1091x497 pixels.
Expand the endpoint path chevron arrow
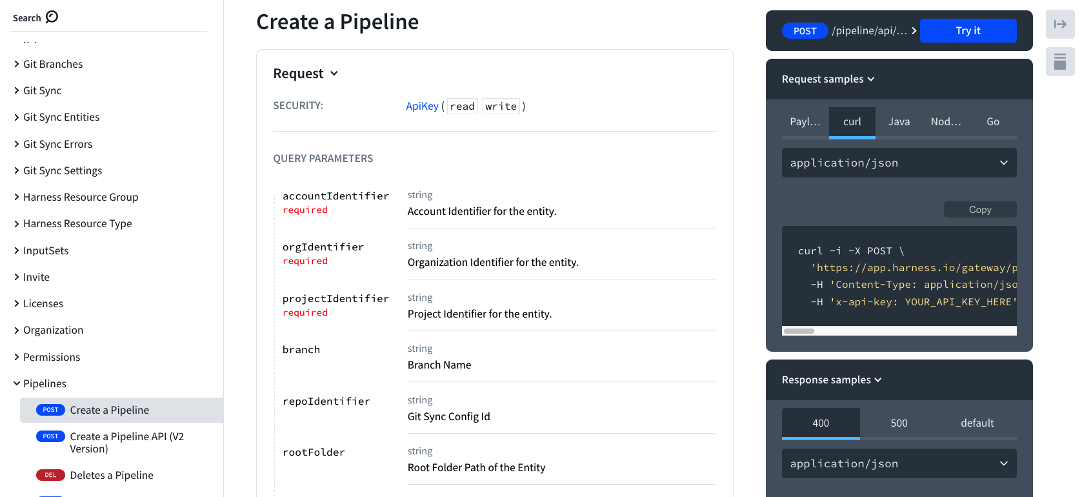tap(914, 31)
